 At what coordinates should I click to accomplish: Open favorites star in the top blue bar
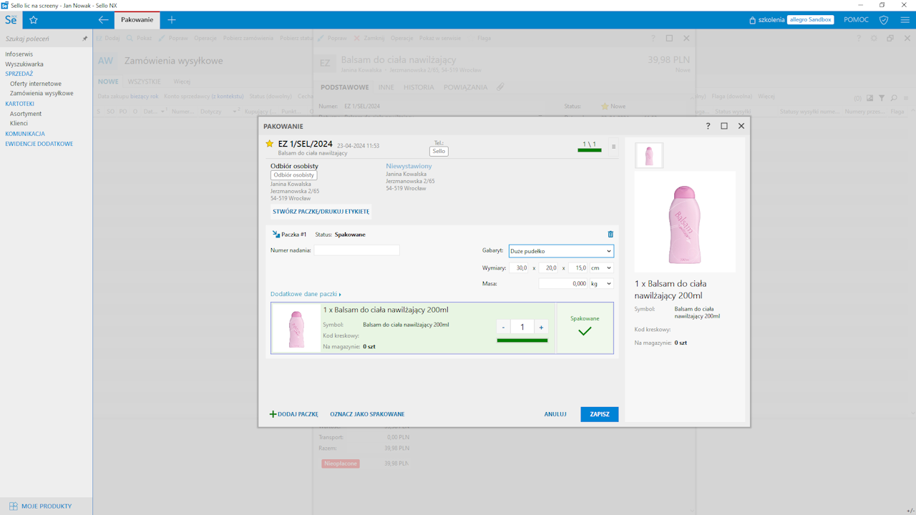34,20
